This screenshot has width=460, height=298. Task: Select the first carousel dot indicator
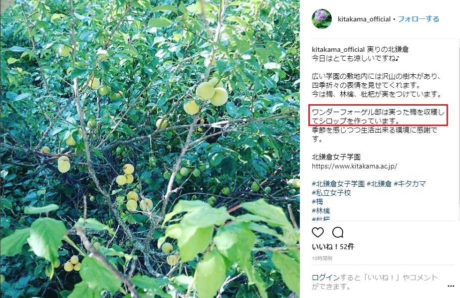pos(145,290)
